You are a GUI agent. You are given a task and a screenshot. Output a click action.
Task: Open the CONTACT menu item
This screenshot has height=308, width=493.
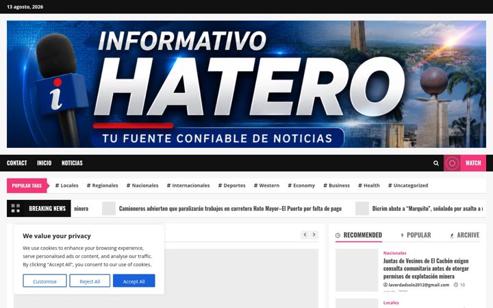(x=17, y=163)
